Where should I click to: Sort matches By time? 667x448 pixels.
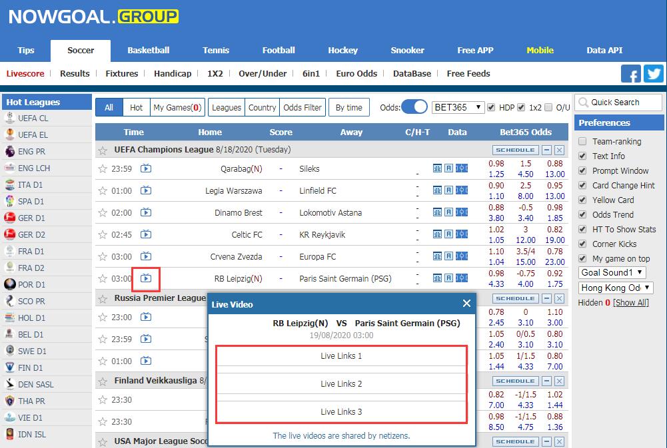click(x=348, y=108)
